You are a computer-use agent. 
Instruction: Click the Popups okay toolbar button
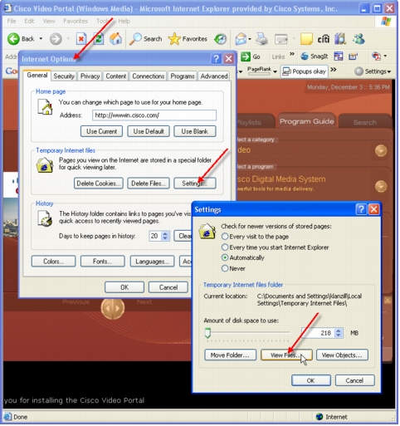pos(304,71)
